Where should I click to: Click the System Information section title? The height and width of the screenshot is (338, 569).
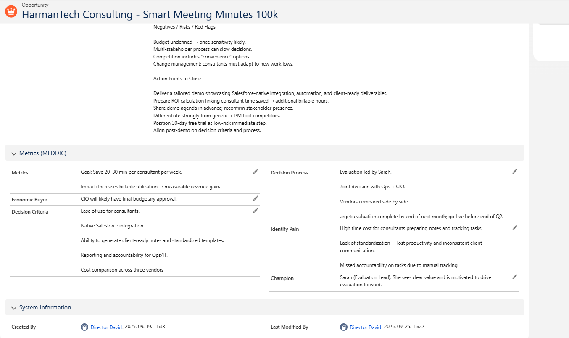[45, 308]
